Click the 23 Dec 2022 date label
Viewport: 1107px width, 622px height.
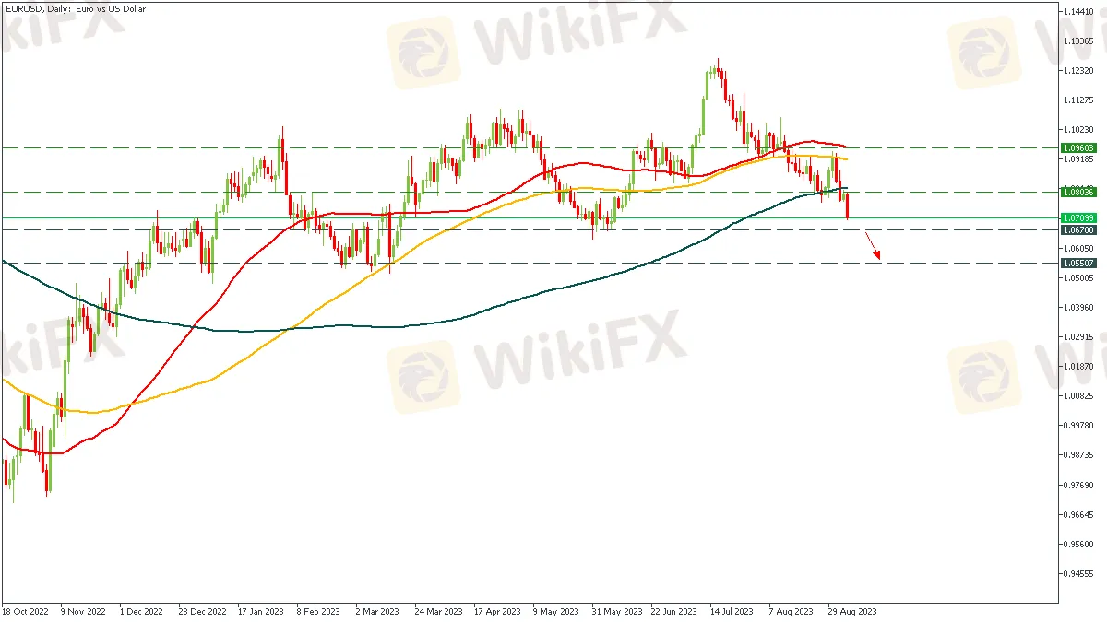point(202,610)
